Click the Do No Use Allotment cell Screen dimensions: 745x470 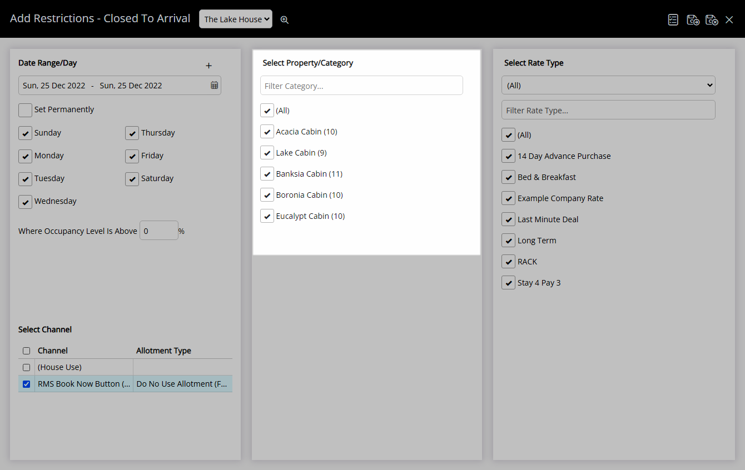[x=182, y=384]
